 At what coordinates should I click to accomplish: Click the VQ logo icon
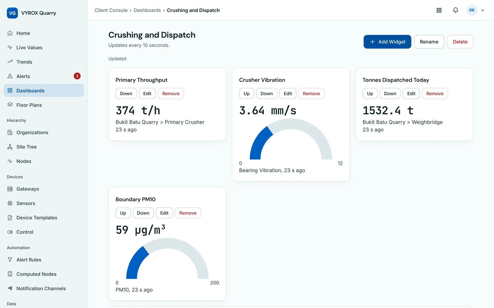[x=12, y=13]
